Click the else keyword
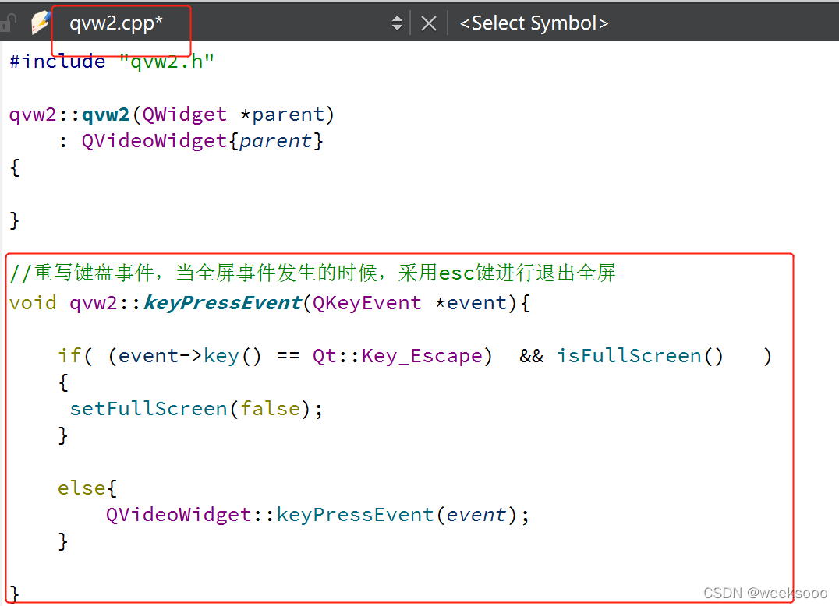 click(x=81, y=488)
